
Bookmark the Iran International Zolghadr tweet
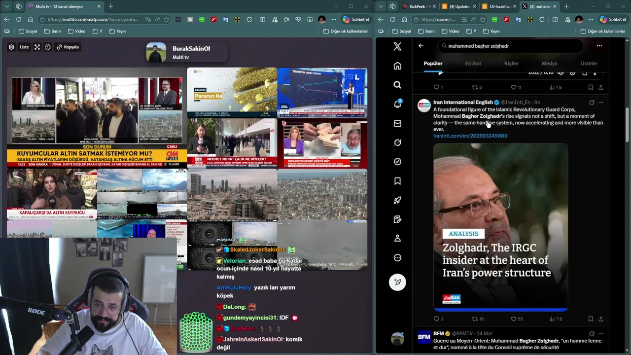[590, 319]
